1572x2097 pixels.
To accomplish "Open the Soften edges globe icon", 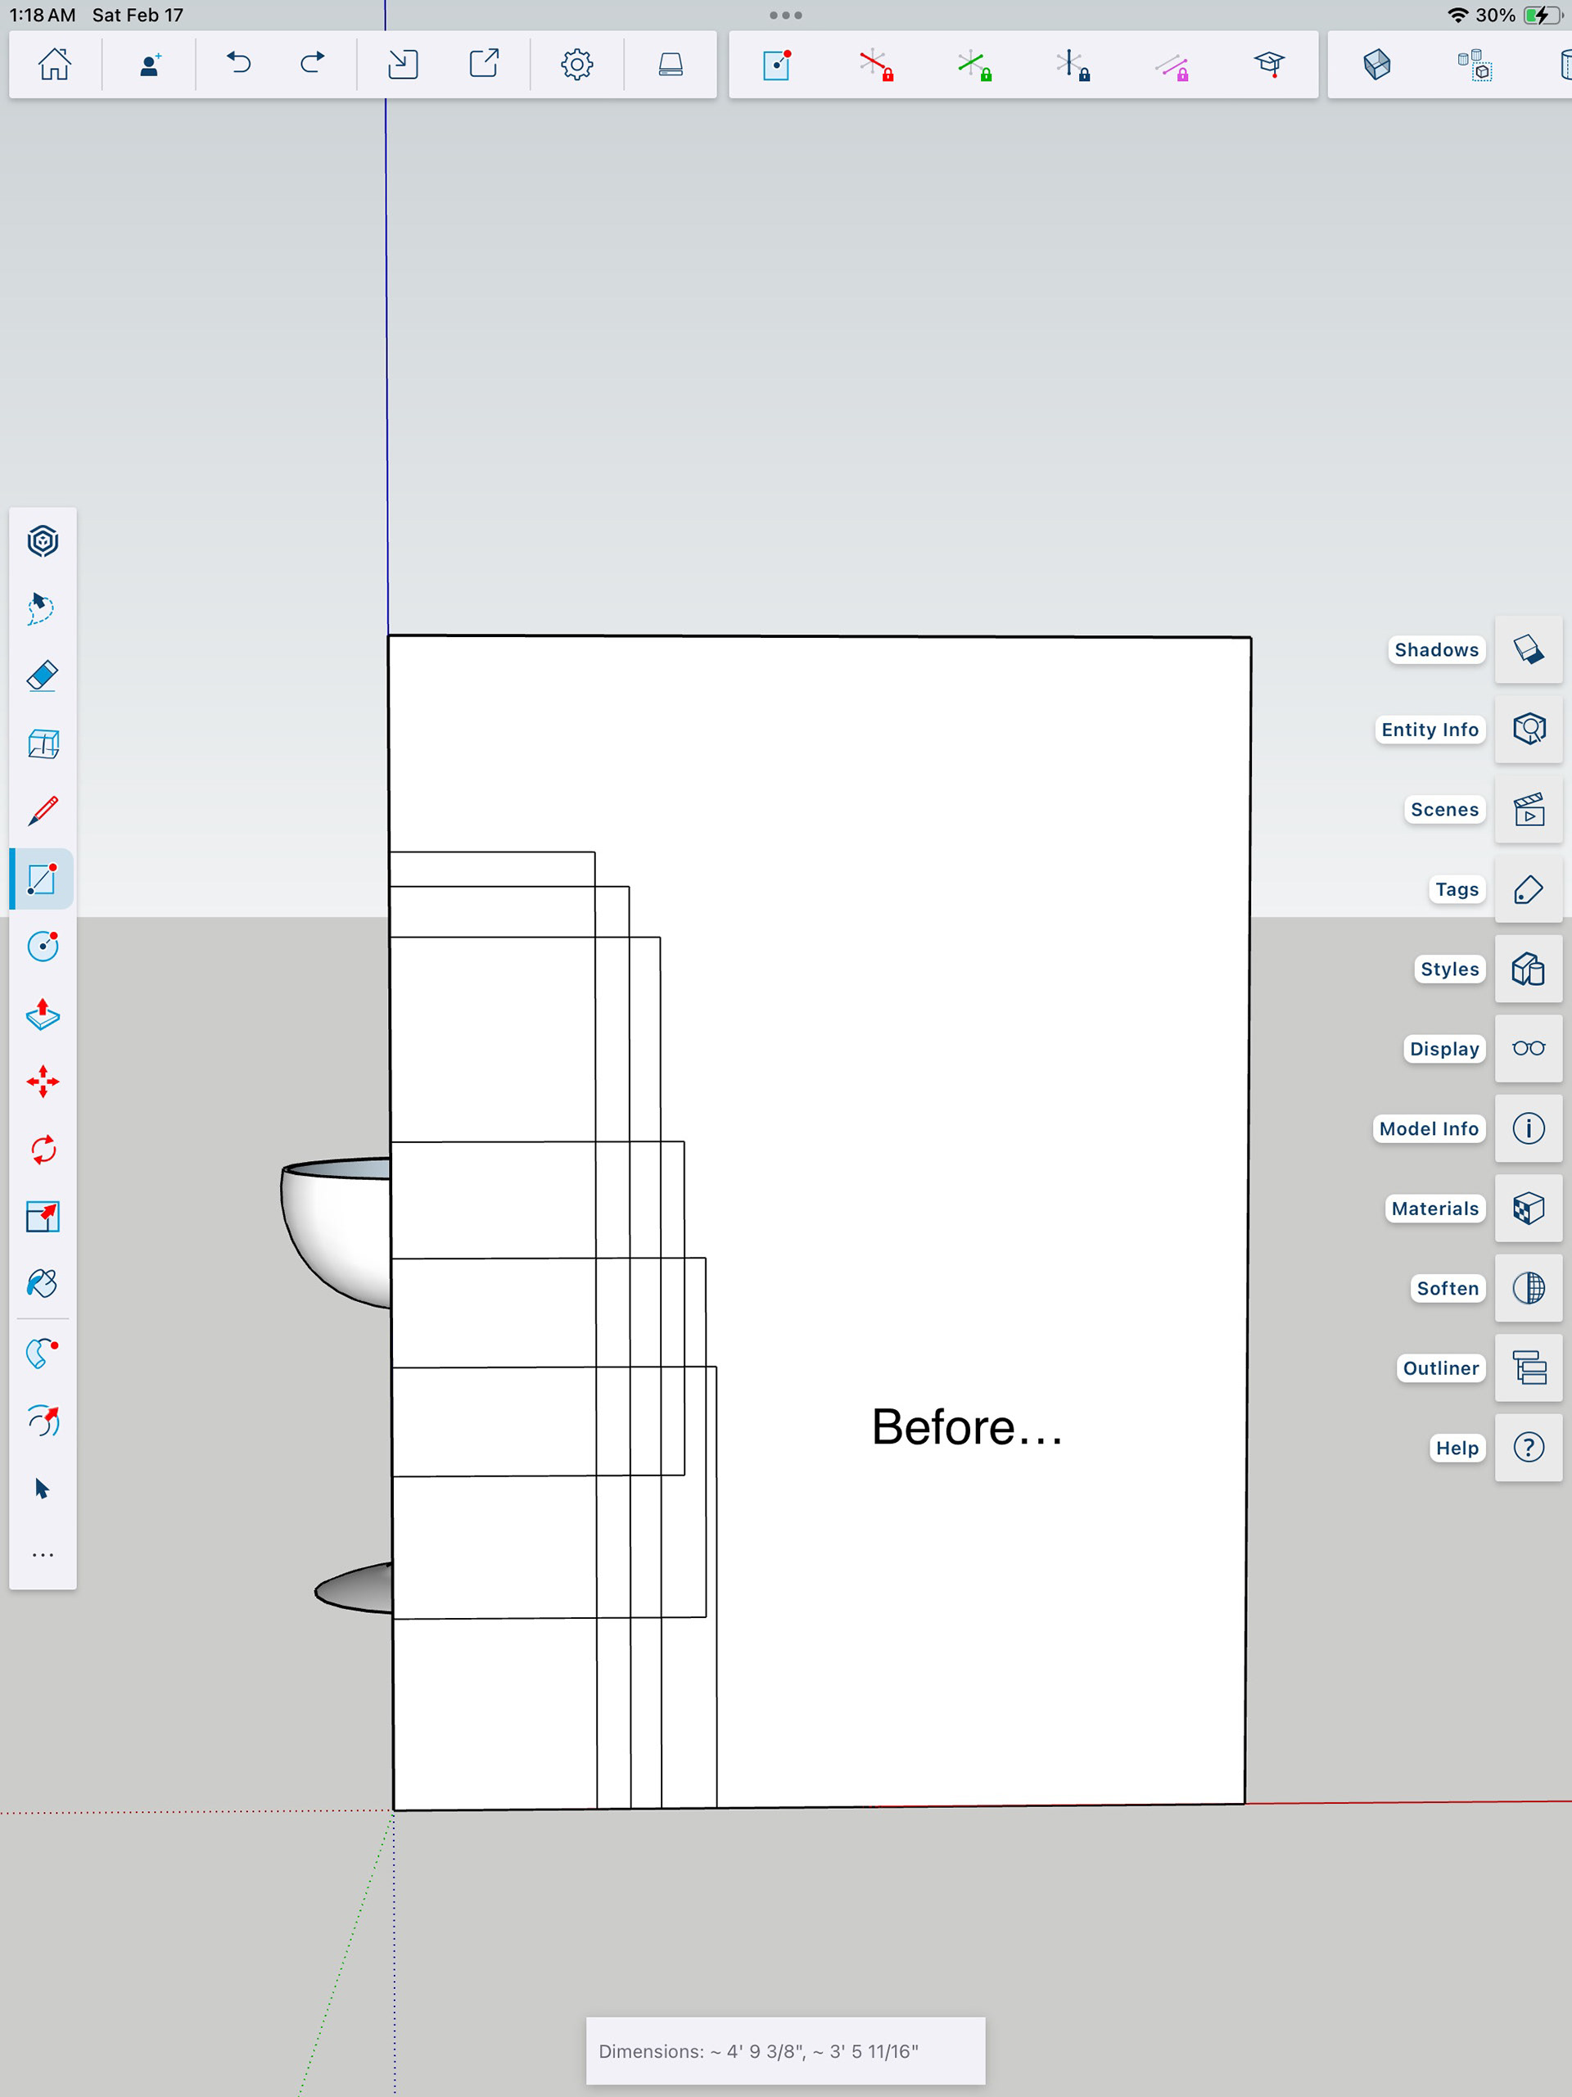I will pos(1529,1288).
